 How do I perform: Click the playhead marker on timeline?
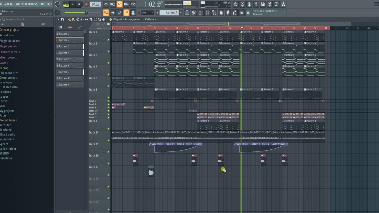coord(242,28)
